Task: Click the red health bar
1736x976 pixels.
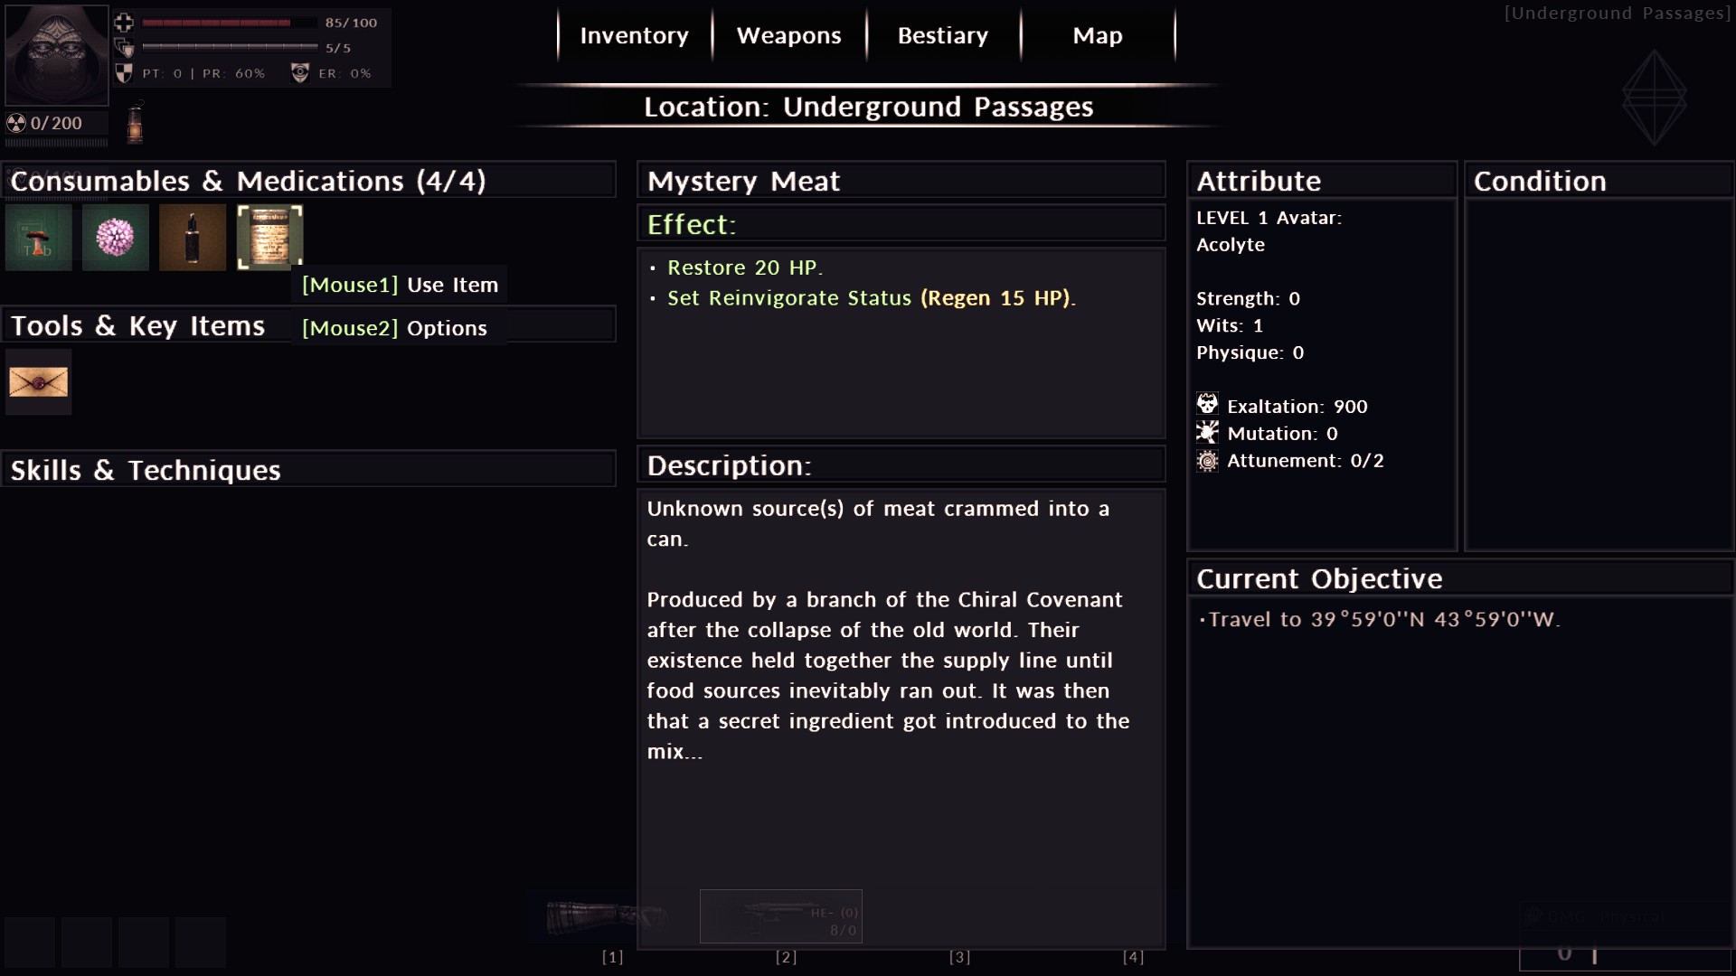Action: 230,23
